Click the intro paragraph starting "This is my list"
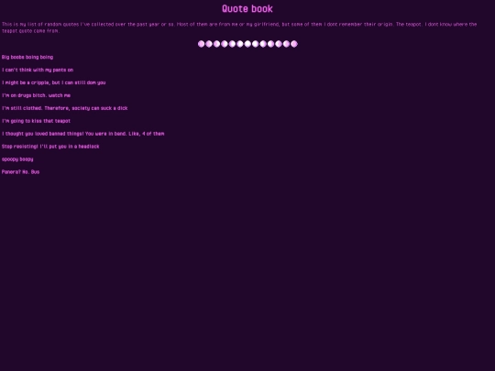The image size is (495, 371). (x=239, y=27)
